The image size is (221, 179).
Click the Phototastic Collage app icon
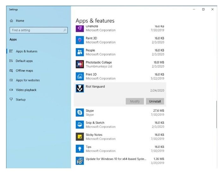pyautogui.click(x=80, y=64)
